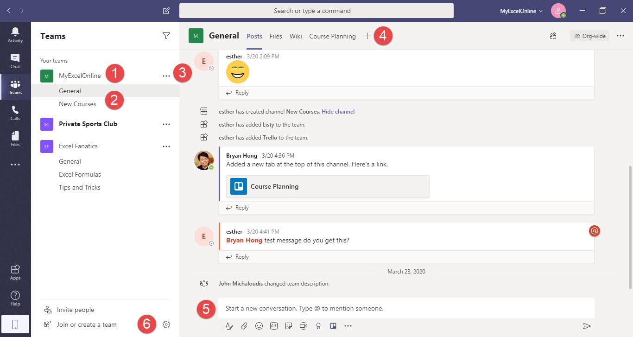Click the Start a new conversation box

coord(406,308)
